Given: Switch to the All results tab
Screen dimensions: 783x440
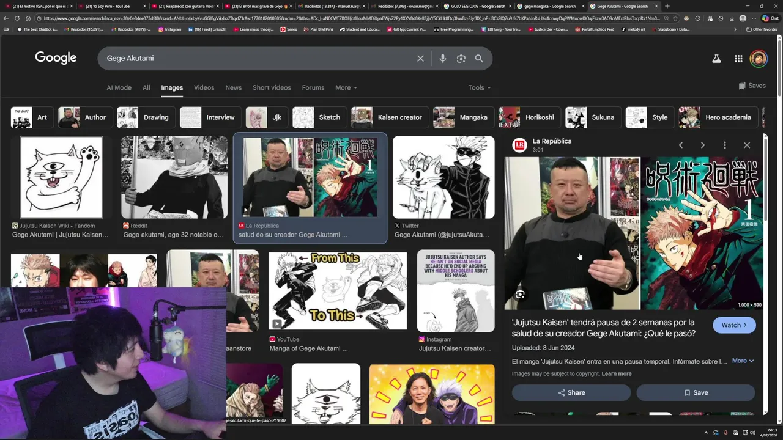Looking at the screenshot, I should [146, 87].
